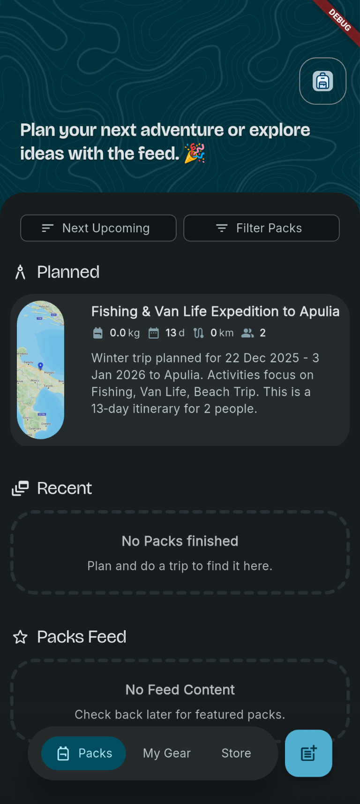The width and height of the screenshot is (360, 804).
Task: Open the Filter Packs dropdown
Action: (x=261, y=228)
